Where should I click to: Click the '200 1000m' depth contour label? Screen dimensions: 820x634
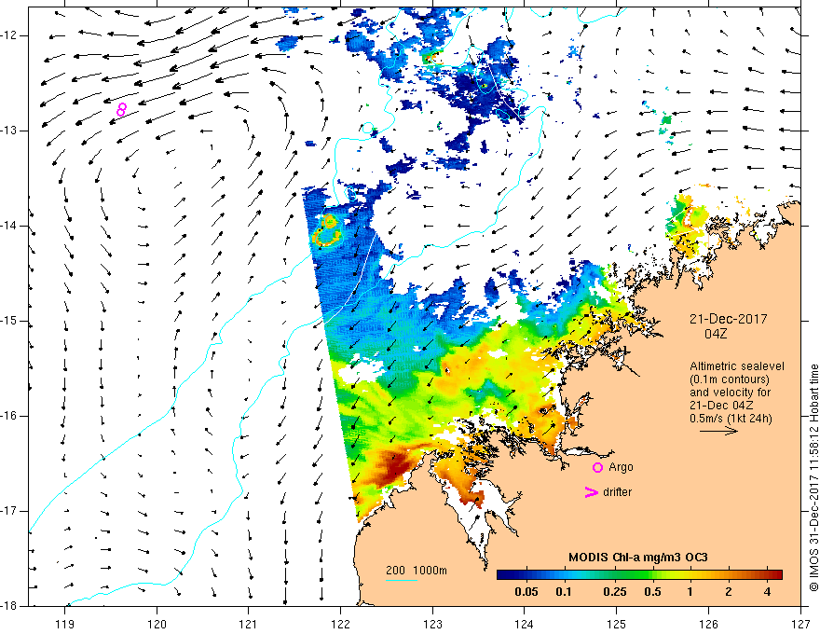click(x=417, y=571)
